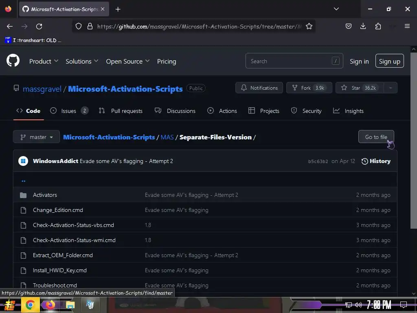
Task: Open the Change_Edition.cmd row commit message
Action: [177, 210]
